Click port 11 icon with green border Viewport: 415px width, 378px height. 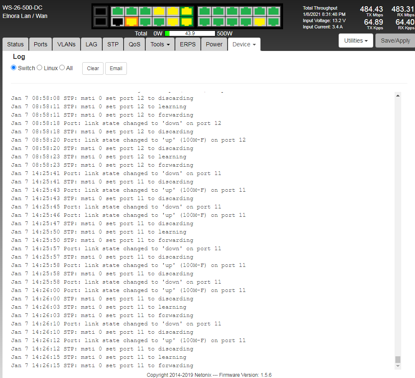point(187,11)
